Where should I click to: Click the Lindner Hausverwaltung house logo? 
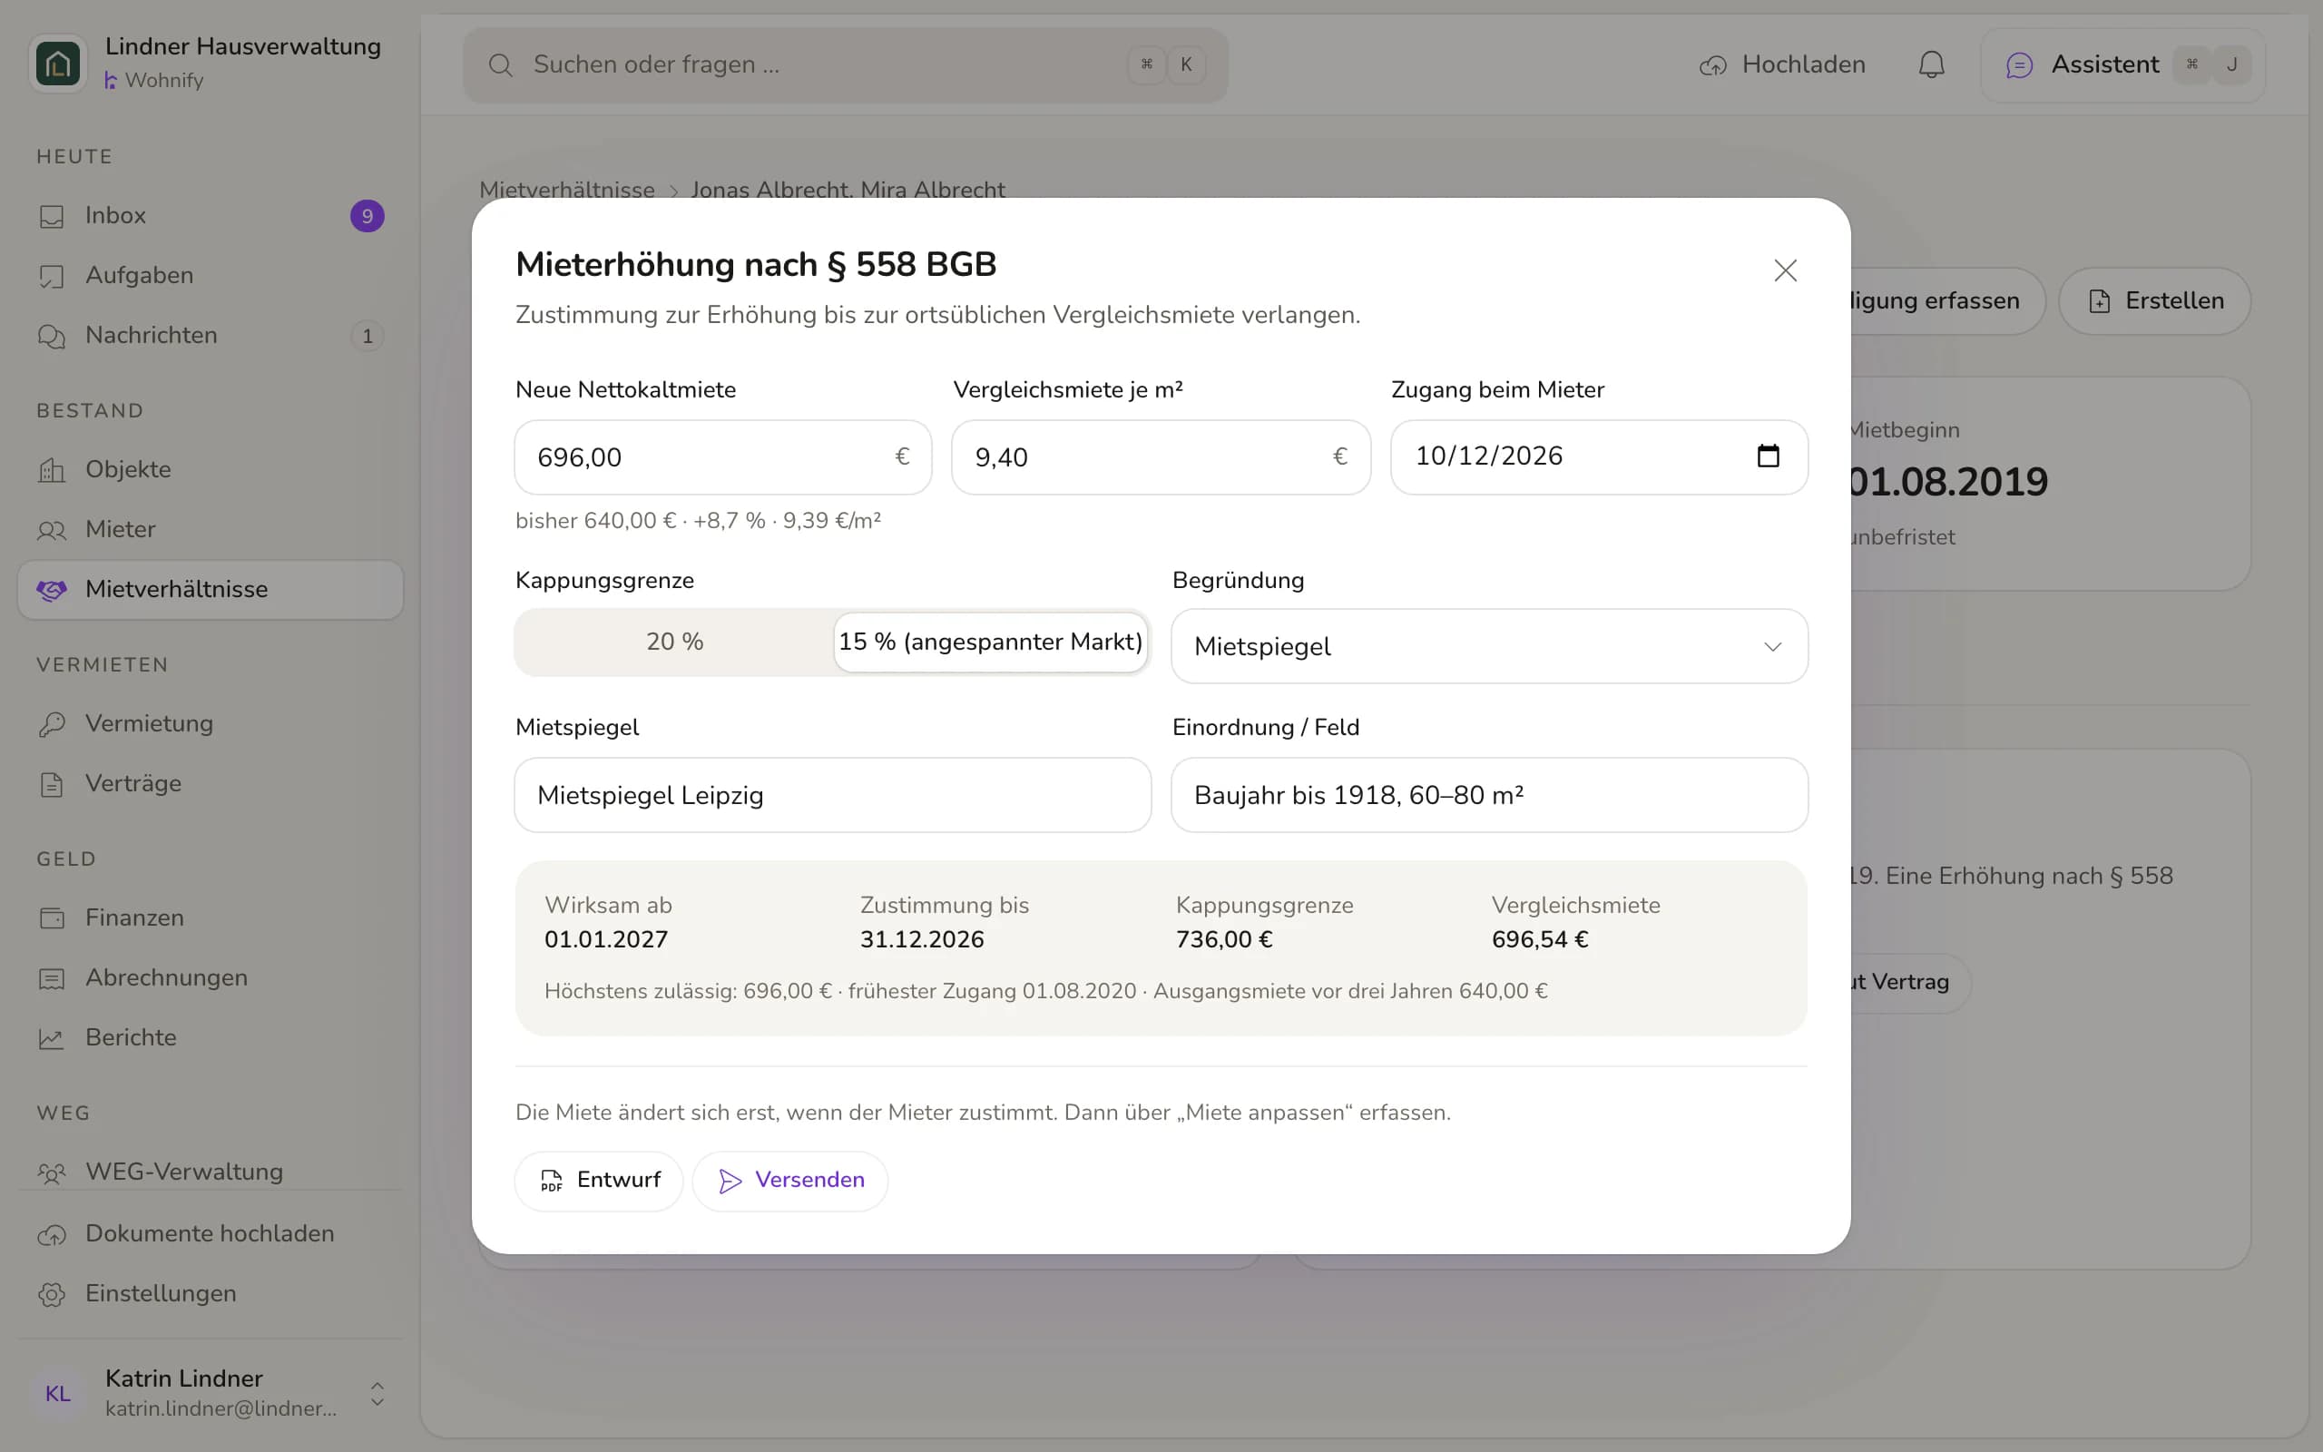[59, 64]
